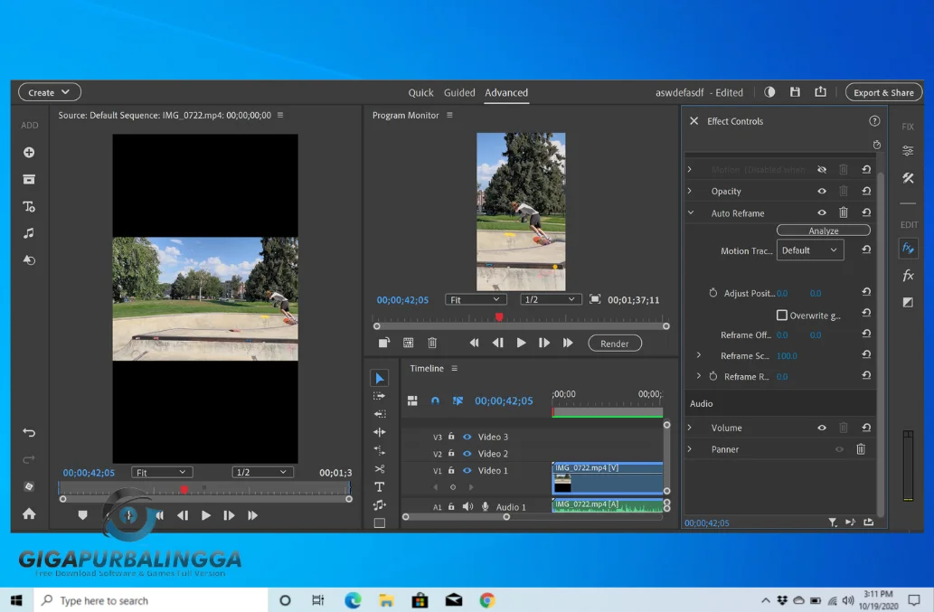The image size is (934, 612).
Task: Select the Advanced mode tab
Action: [506, 92]
